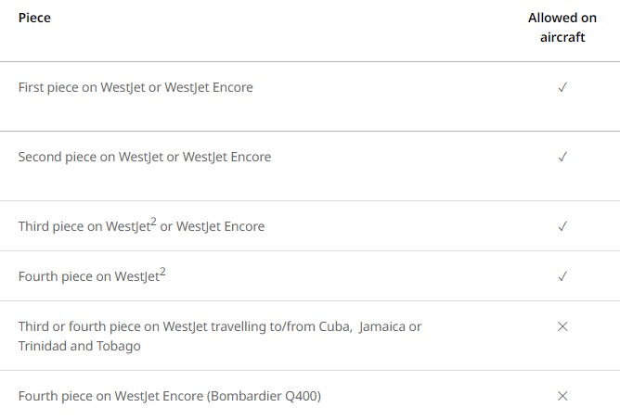This screenshot has width=620, height=420.
Task: Click checkmark for second piece row
Action: [562, 157]
